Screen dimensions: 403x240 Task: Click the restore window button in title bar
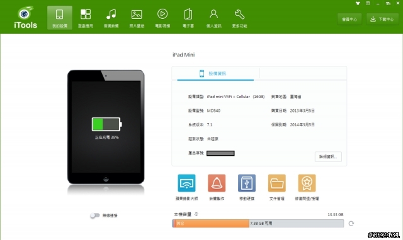click(388, 3)
